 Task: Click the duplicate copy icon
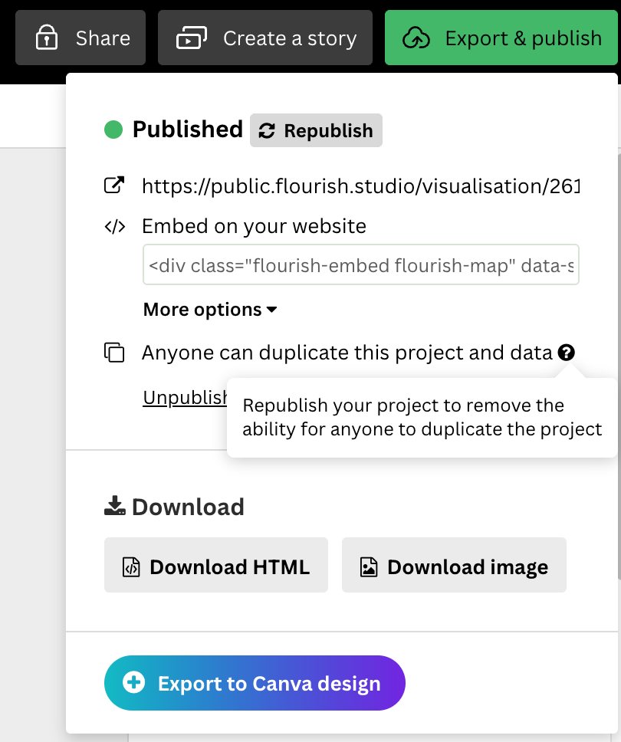(x=114, y=353)
